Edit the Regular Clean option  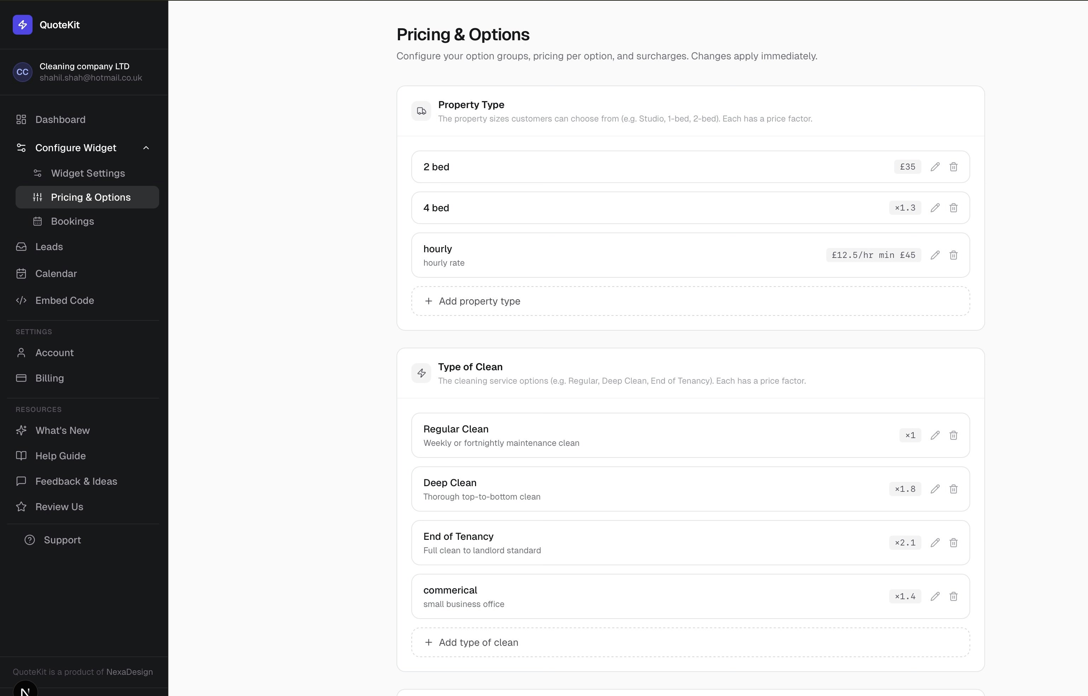[935, 435]
